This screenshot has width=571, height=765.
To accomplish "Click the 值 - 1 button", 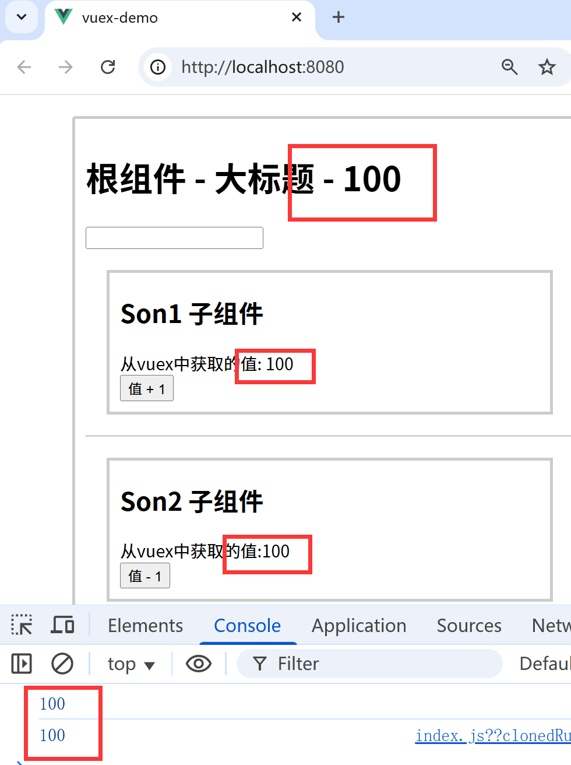I will click(145, 576).
